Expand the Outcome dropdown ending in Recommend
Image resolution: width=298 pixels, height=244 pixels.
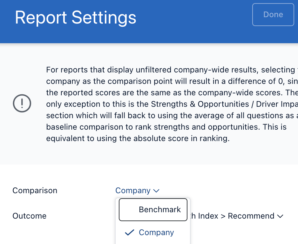237,216
